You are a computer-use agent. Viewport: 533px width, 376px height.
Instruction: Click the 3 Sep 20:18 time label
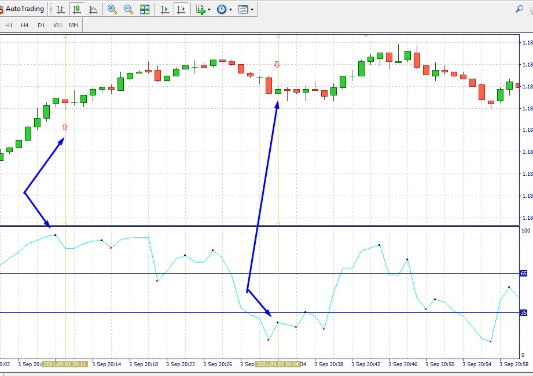tap(144, 364)
